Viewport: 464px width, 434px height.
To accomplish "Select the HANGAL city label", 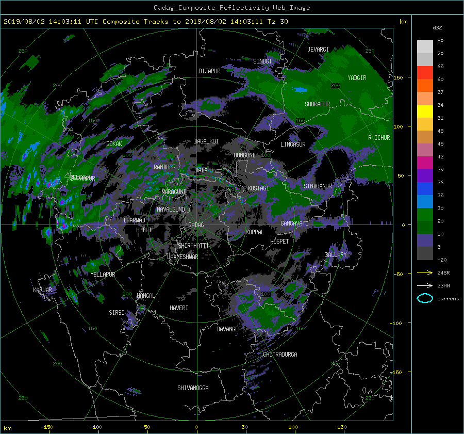I will 145,296.
